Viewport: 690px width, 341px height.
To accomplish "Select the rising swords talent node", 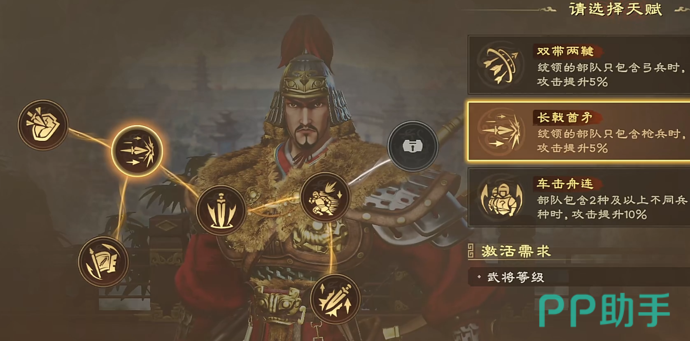I will click(335, 299).
